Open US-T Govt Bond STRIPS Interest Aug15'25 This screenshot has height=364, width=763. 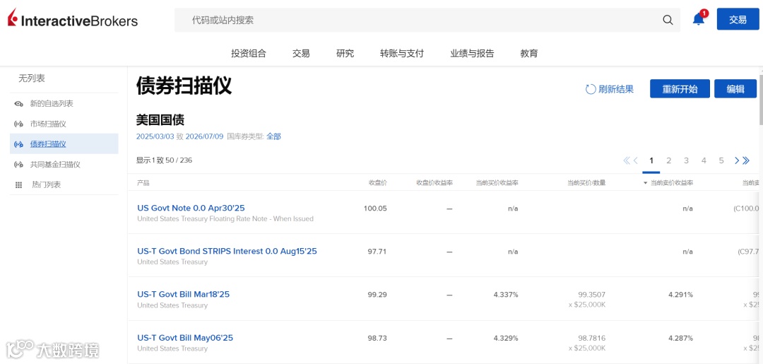tap(227, 251)
